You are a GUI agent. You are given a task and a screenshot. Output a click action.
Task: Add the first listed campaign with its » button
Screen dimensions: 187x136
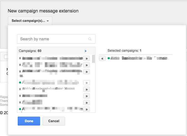[x=87, y=58]
